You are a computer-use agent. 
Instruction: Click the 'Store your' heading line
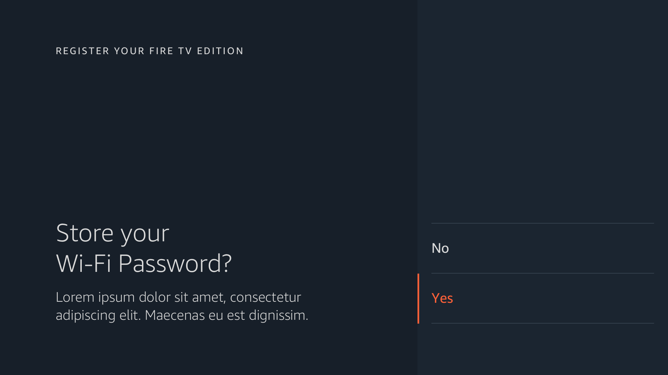[112, 233]
